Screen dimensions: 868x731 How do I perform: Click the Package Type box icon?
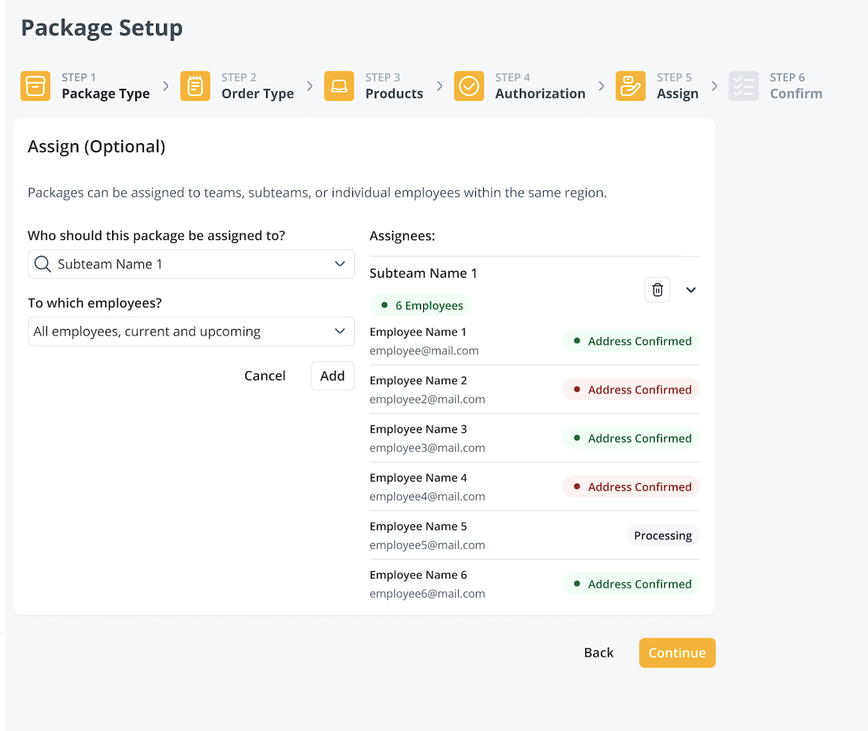coord(35,86)
